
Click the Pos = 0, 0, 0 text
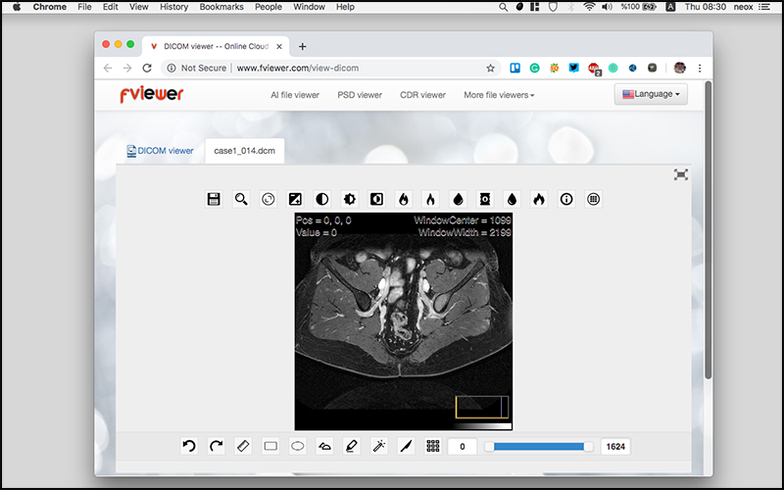point(323,220)
